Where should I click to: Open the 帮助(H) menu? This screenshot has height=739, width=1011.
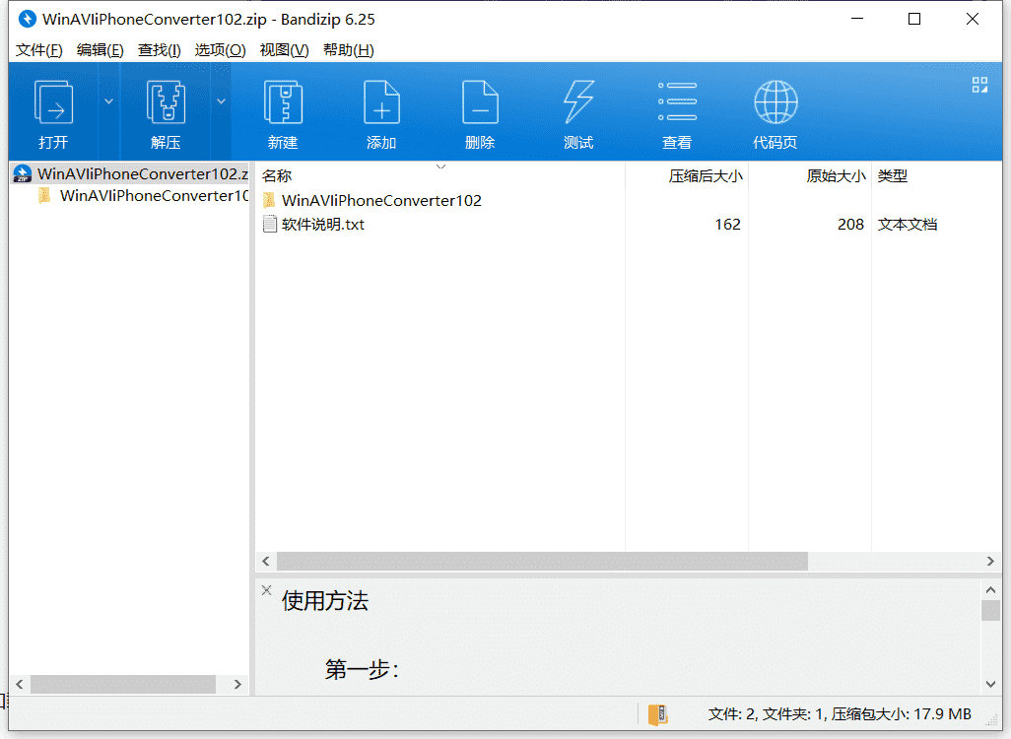(348, 49)
